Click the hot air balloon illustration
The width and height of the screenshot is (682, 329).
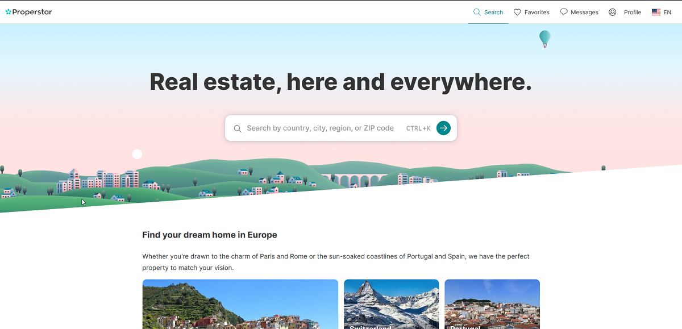pos(545,39)
